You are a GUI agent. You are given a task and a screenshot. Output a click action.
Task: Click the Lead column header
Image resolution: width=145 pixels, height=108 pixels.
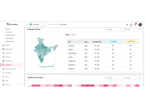click(x=86, y=42)
